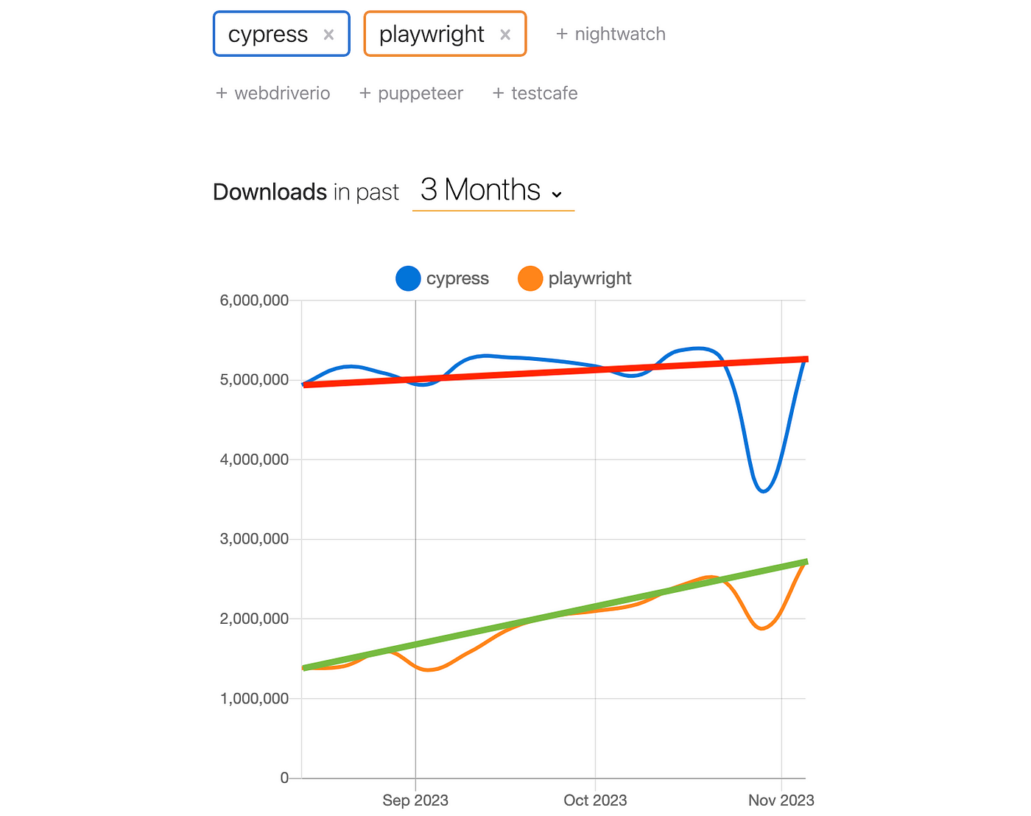Open the 3 Months time range dropdown

point(493,191)
